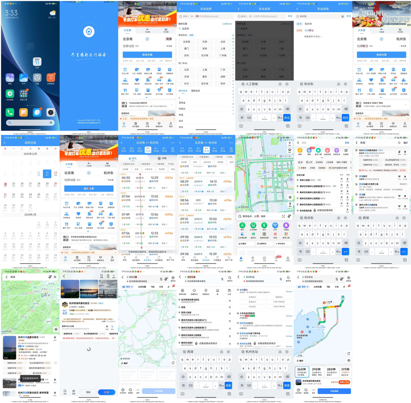Tap 查询车票 on the 北京南–天津 screen
This screenshot has height=403, width=411.
click(x=148, y=54)
